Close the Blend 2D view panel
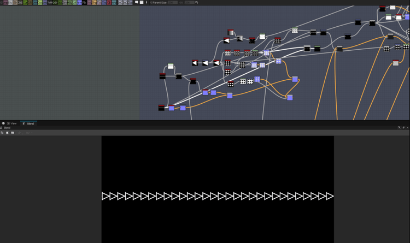 (x=407, y=128)
